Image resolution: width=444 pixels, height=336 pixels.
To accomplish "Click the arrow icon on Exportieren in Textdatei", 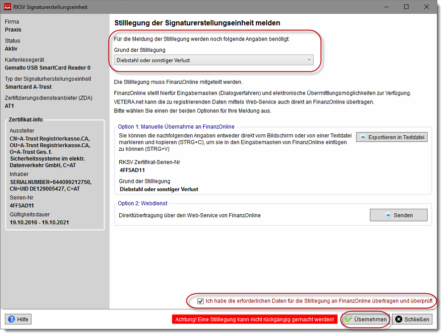I will pos(363,137).
